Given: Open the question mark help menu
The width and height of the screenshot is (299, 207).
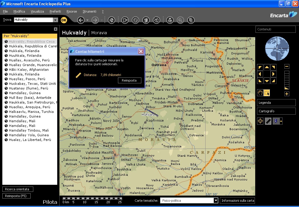Looking at the screenshot, I should point(103,11).
